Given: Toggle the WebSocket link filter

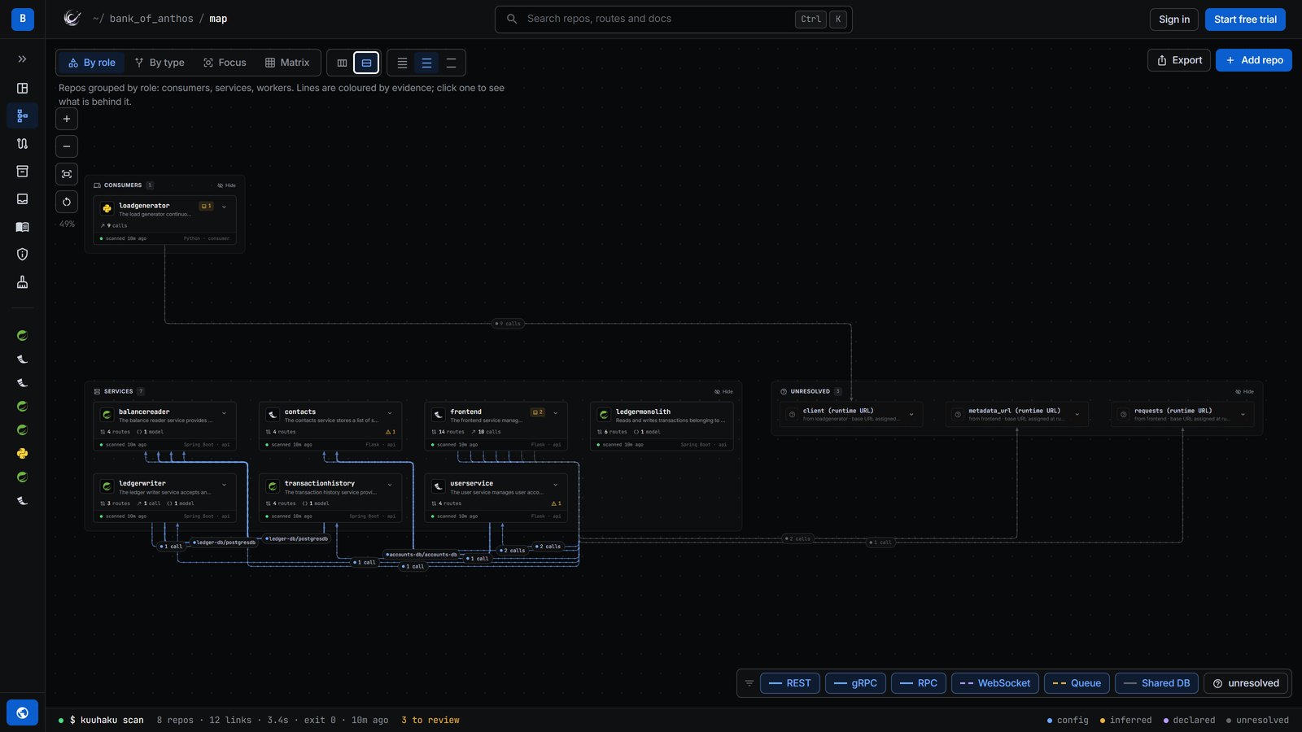Looking at the screenshot, I should pos(994,683).
